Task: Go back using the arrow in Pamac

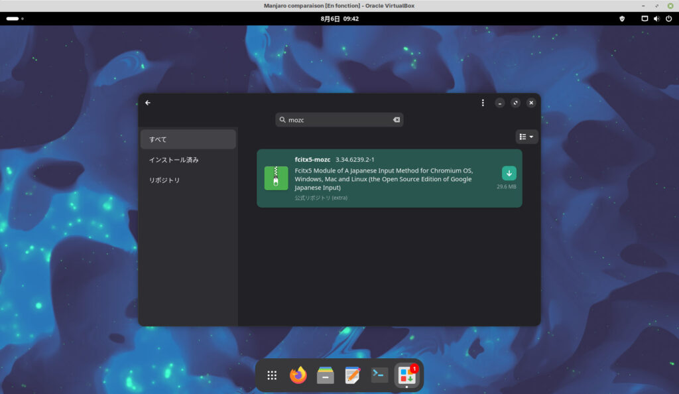Action: 148,103
